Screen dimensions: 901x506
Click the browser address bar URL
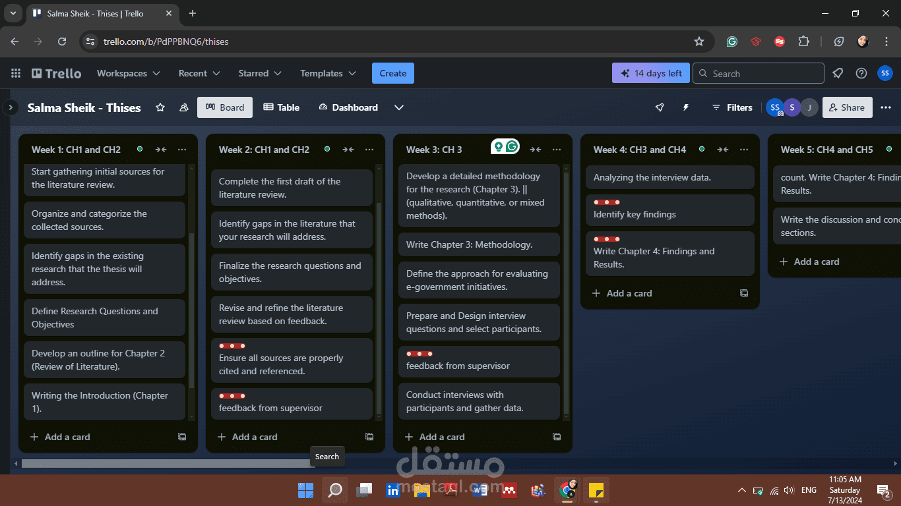tap(166, 42)
